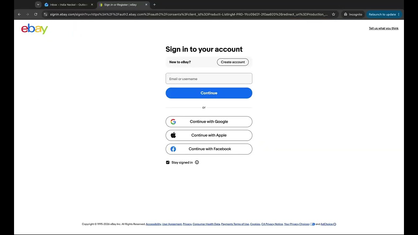Image resolution: width=418 pixels, height=235 pixels.
Task: Click the Google logo icon
Action: click(173, 122)
